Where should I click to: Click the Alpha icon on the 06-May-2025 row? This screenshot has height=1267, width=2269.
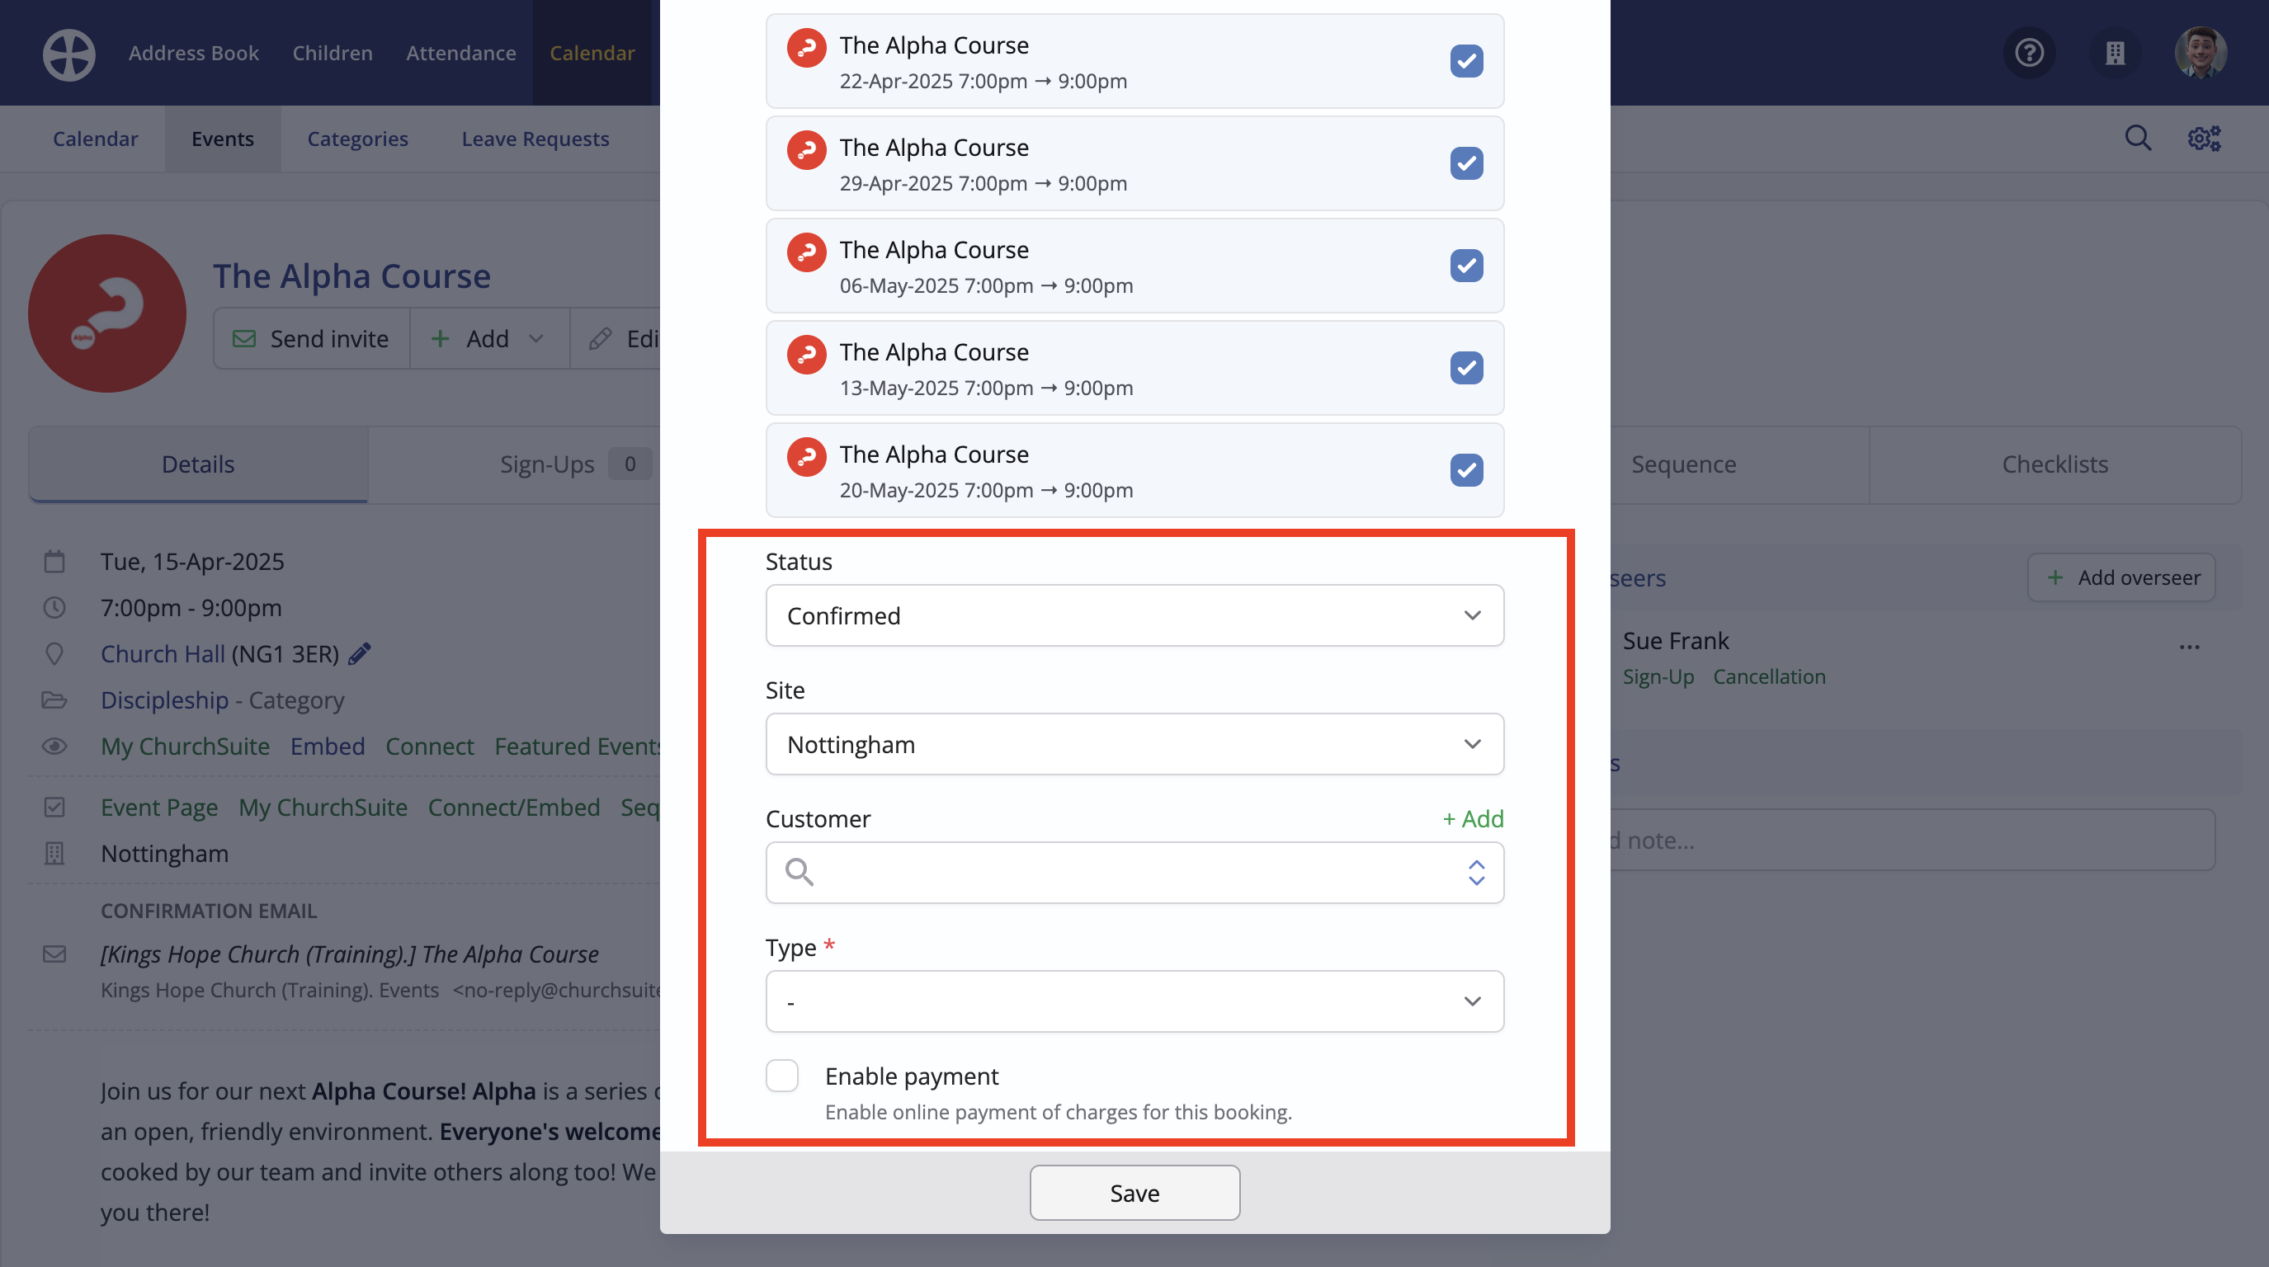click(x=806, y=252)
